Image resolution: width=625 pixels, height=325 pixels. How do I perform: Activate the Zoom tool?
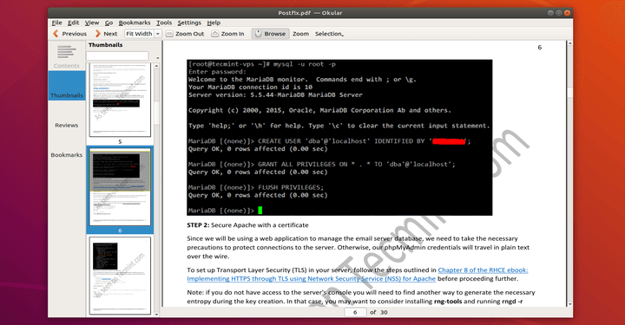300,34
